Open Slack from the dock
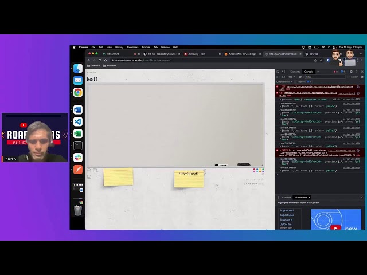The height and width of the screenshot is (275, 367). coord(78,158)
